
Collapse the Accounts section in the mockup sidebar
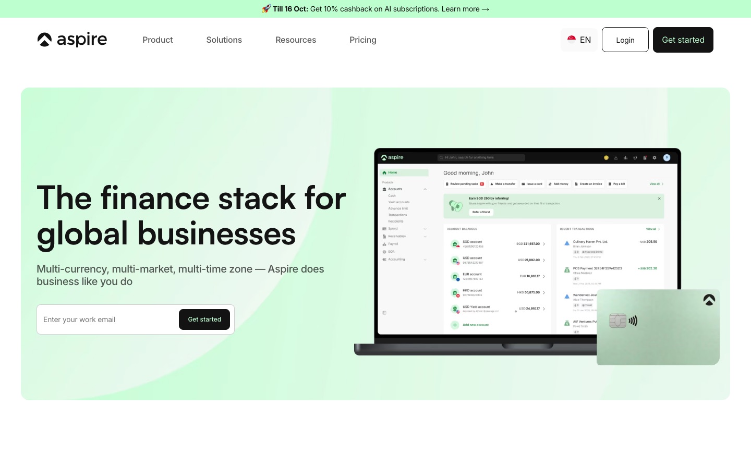(x=425, y=189)
